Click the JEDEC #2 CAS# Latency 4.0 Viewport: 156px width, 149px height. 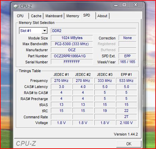tap(83, 87)
